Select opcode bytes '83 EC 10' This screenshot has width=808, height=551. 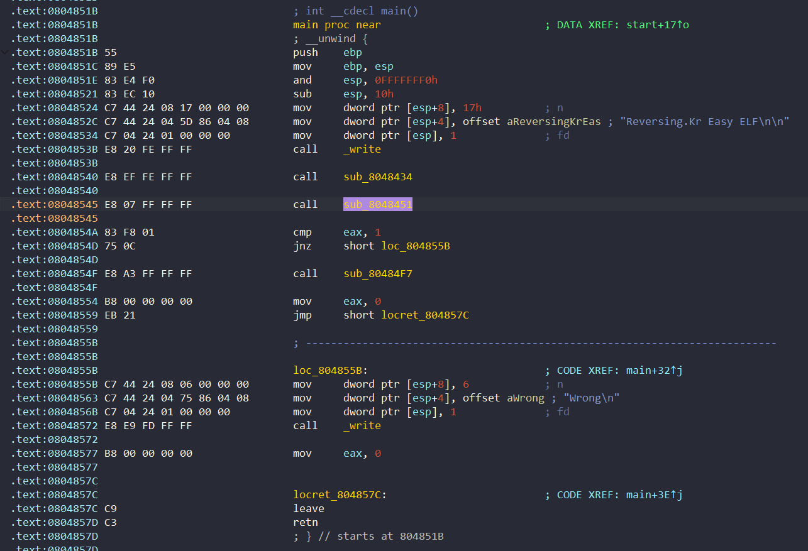(x=130, y=94)
